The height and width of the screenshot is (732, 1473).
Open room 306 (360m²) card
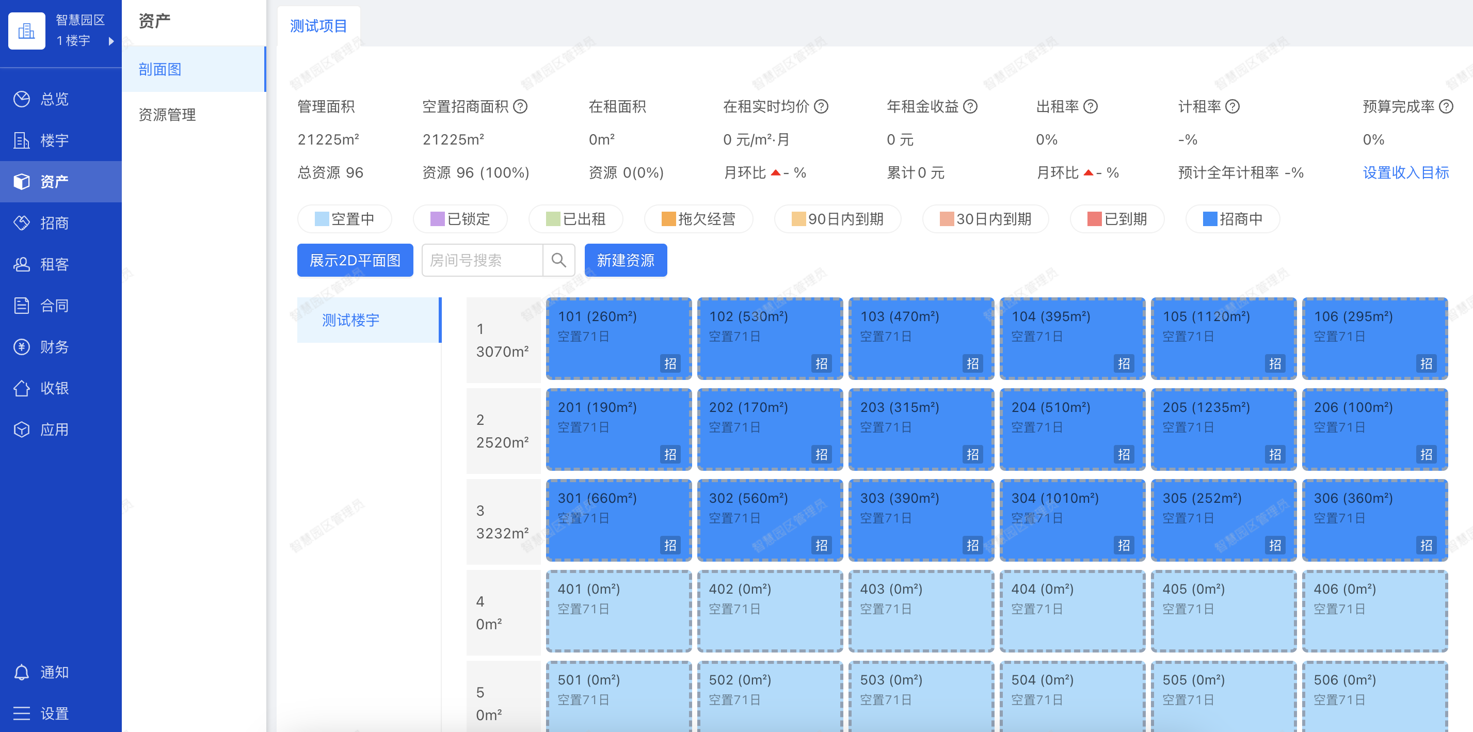pyautogui.click(x=1374, y=520)
